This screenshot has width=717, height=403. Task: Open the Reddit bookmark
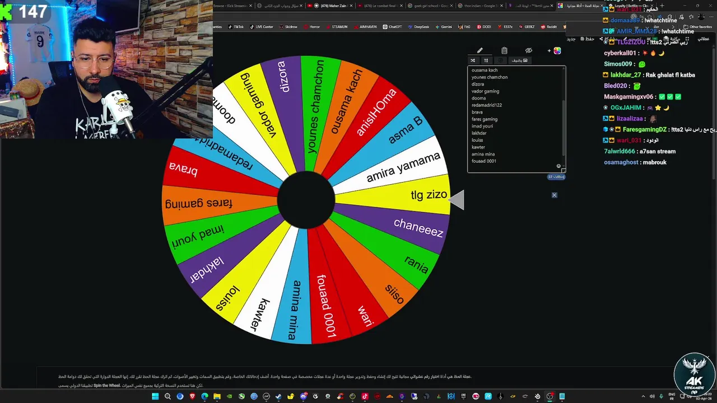549,27
